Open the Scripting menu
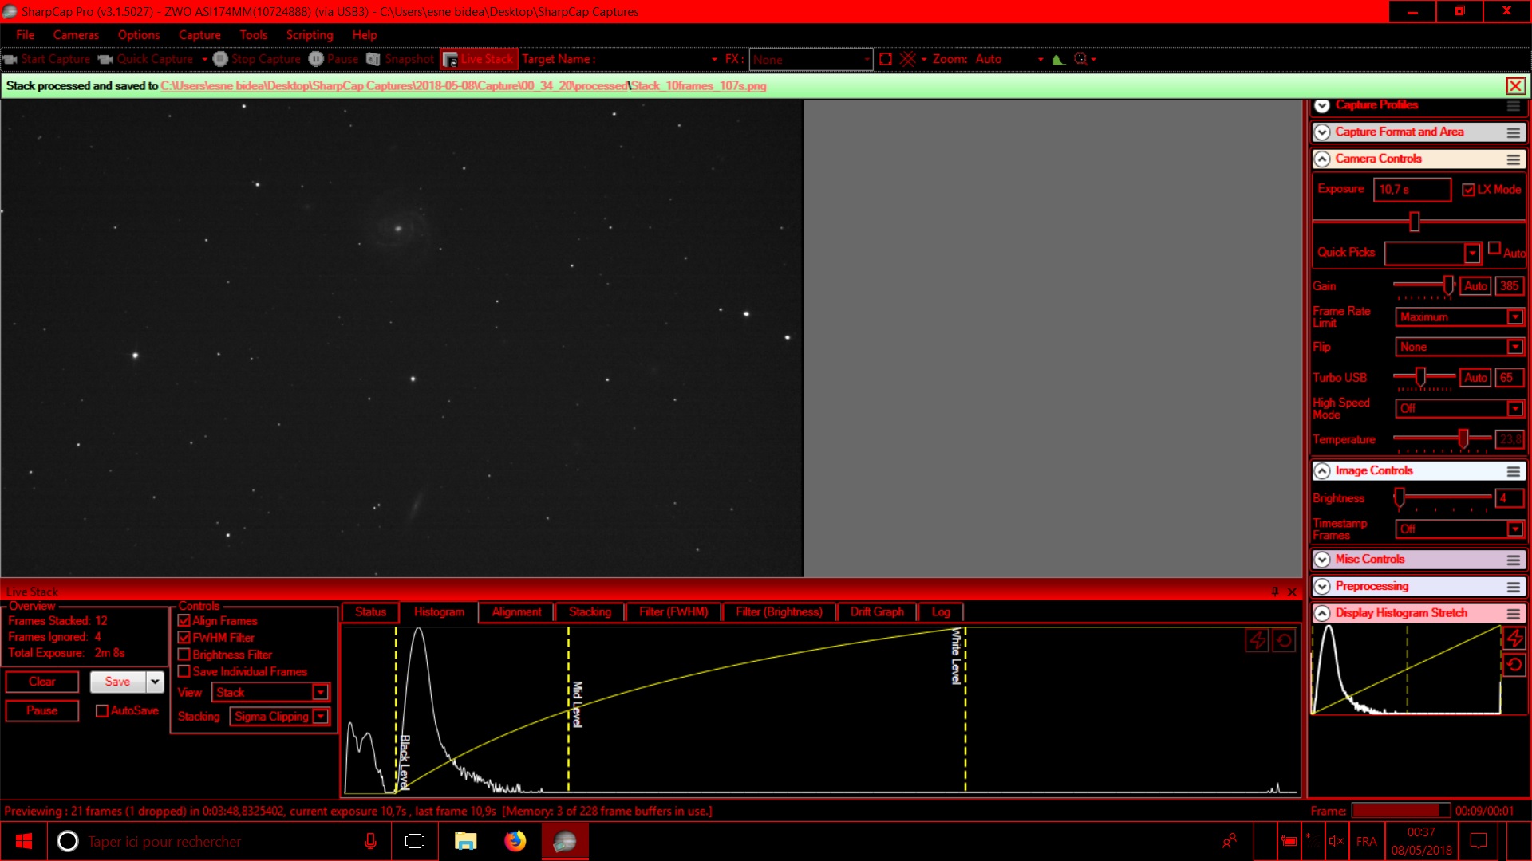Image resolution: width=1532 pixels, height=861 pixels. [x=310, y=35]
